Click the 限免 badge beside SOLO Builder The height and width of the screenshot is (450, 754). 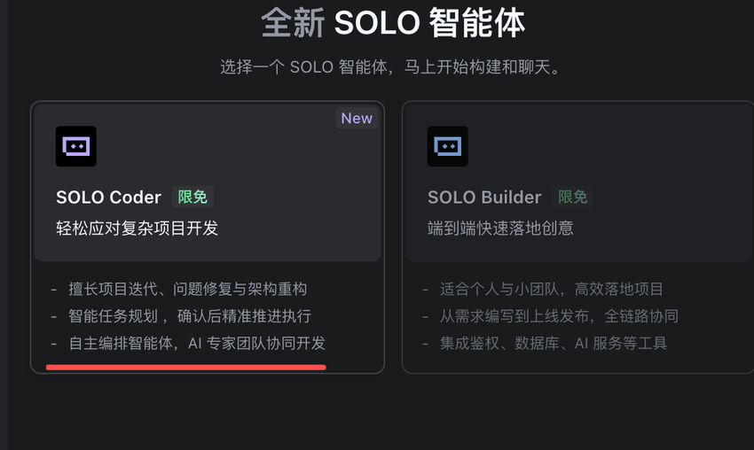(x=572, y=197)
